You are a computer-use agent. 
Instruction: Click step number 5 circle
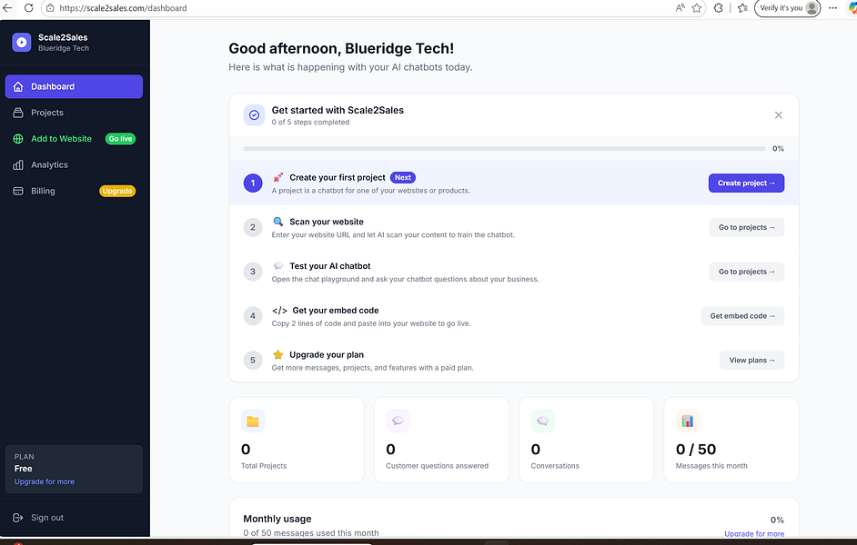[x=253, y=360]
